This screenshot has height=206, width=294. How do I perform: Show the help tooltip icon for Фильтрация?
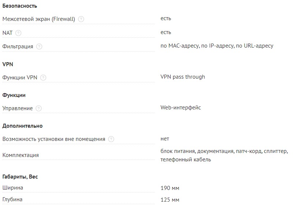[x=39, y=46]
